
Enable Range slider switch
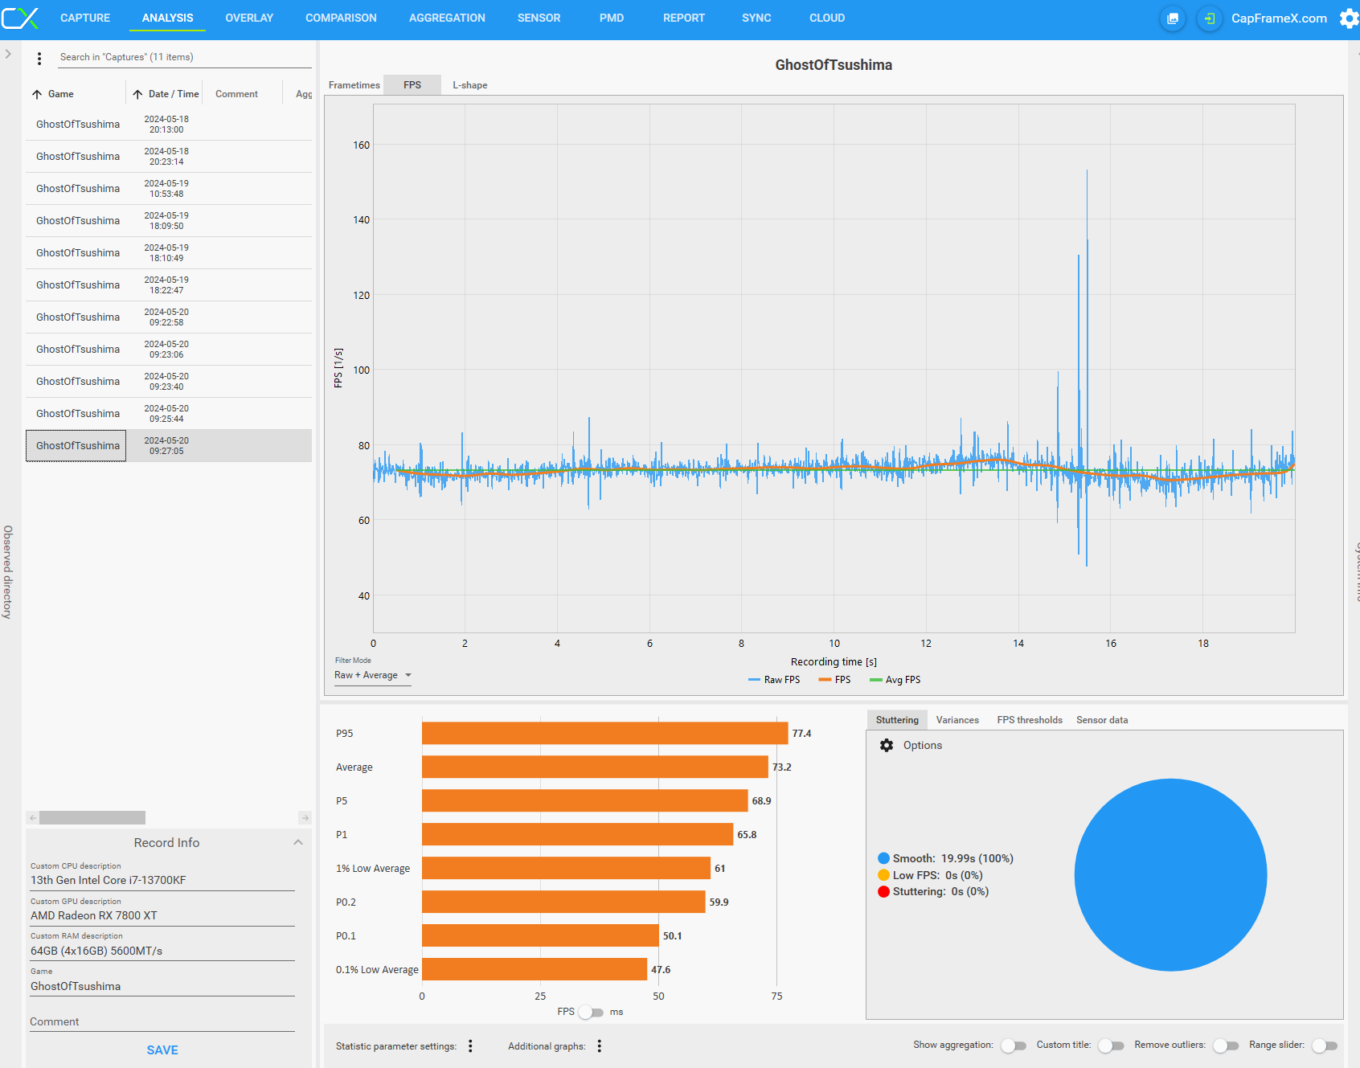[1325, 1045]
